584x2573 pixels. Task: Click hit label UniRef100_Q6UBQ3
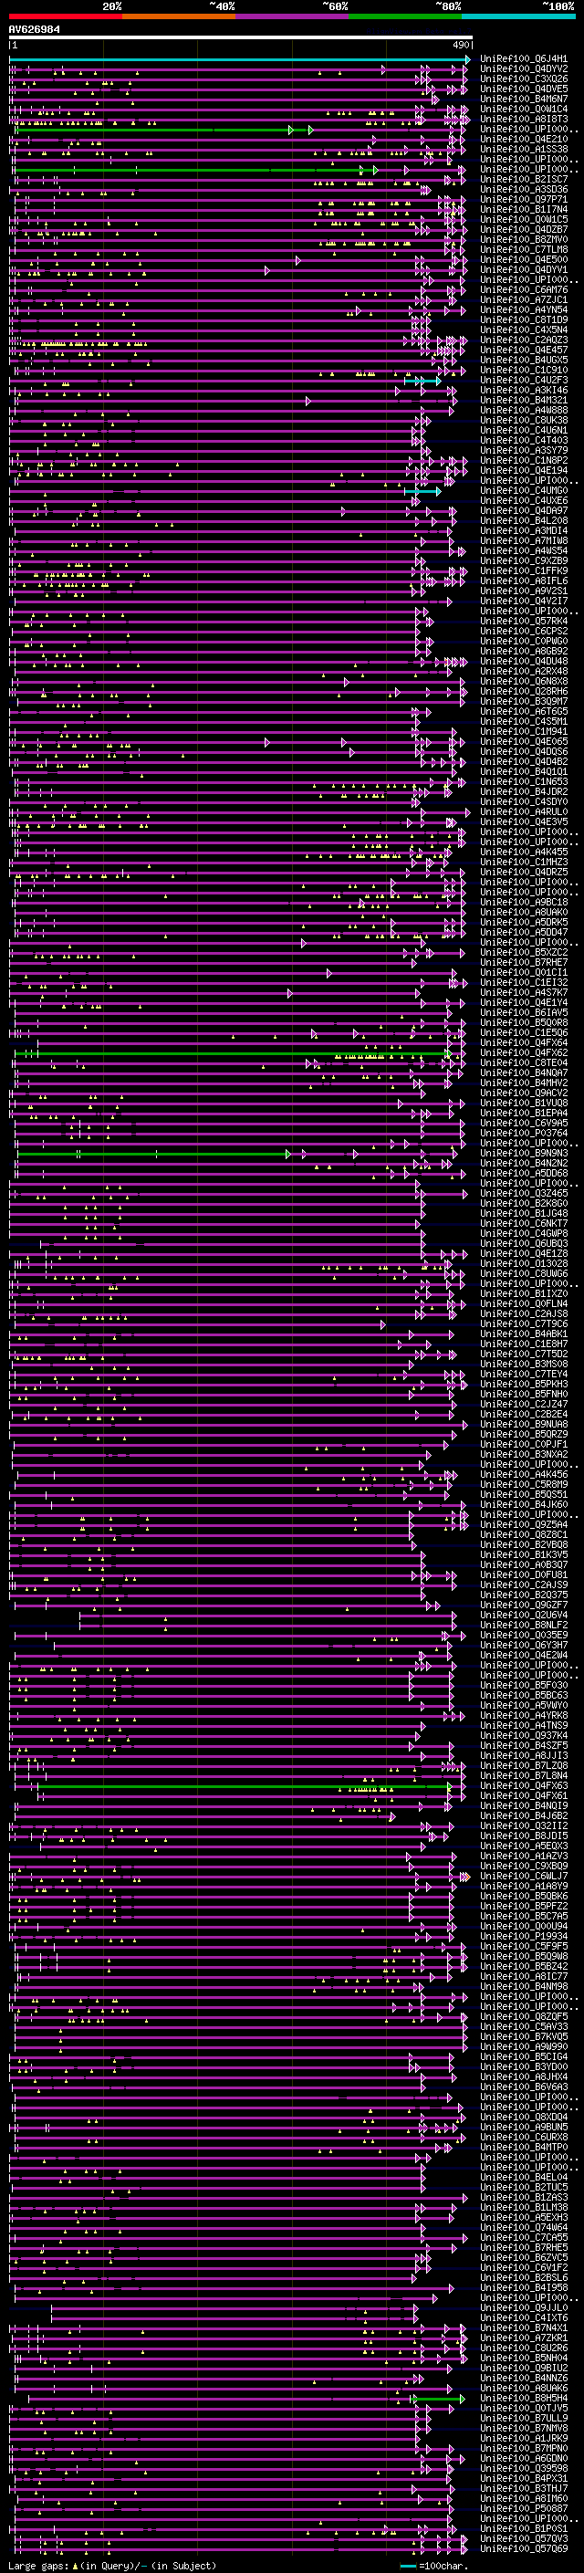(x=523, y=1243)
